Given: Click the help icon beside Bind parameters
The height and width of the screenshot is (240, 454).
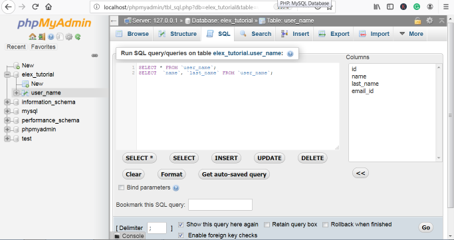Looking at the screenshot, I should click(175, 188).
